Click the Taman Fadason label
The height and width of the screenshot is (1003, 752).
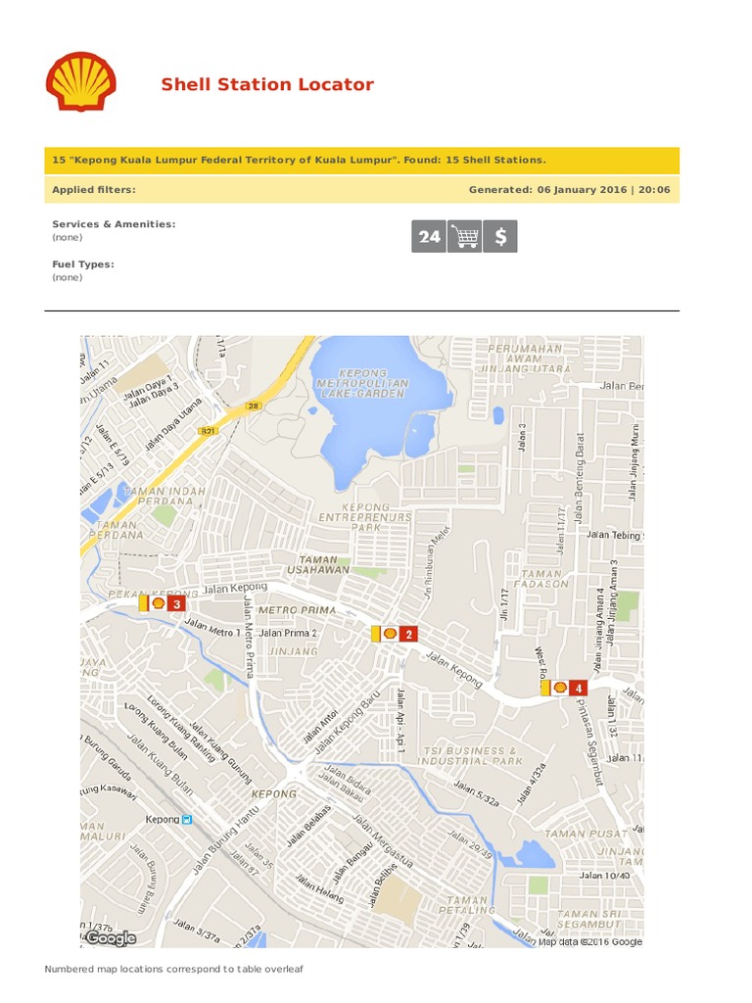[540, 579]
